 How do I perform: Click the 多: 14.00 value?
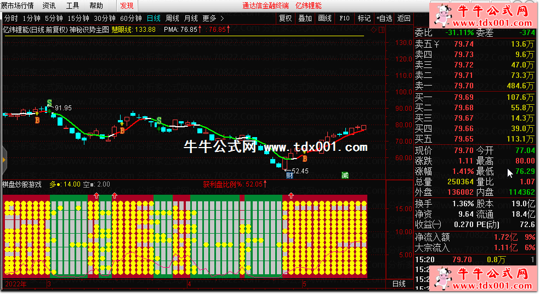pos(65,184)
